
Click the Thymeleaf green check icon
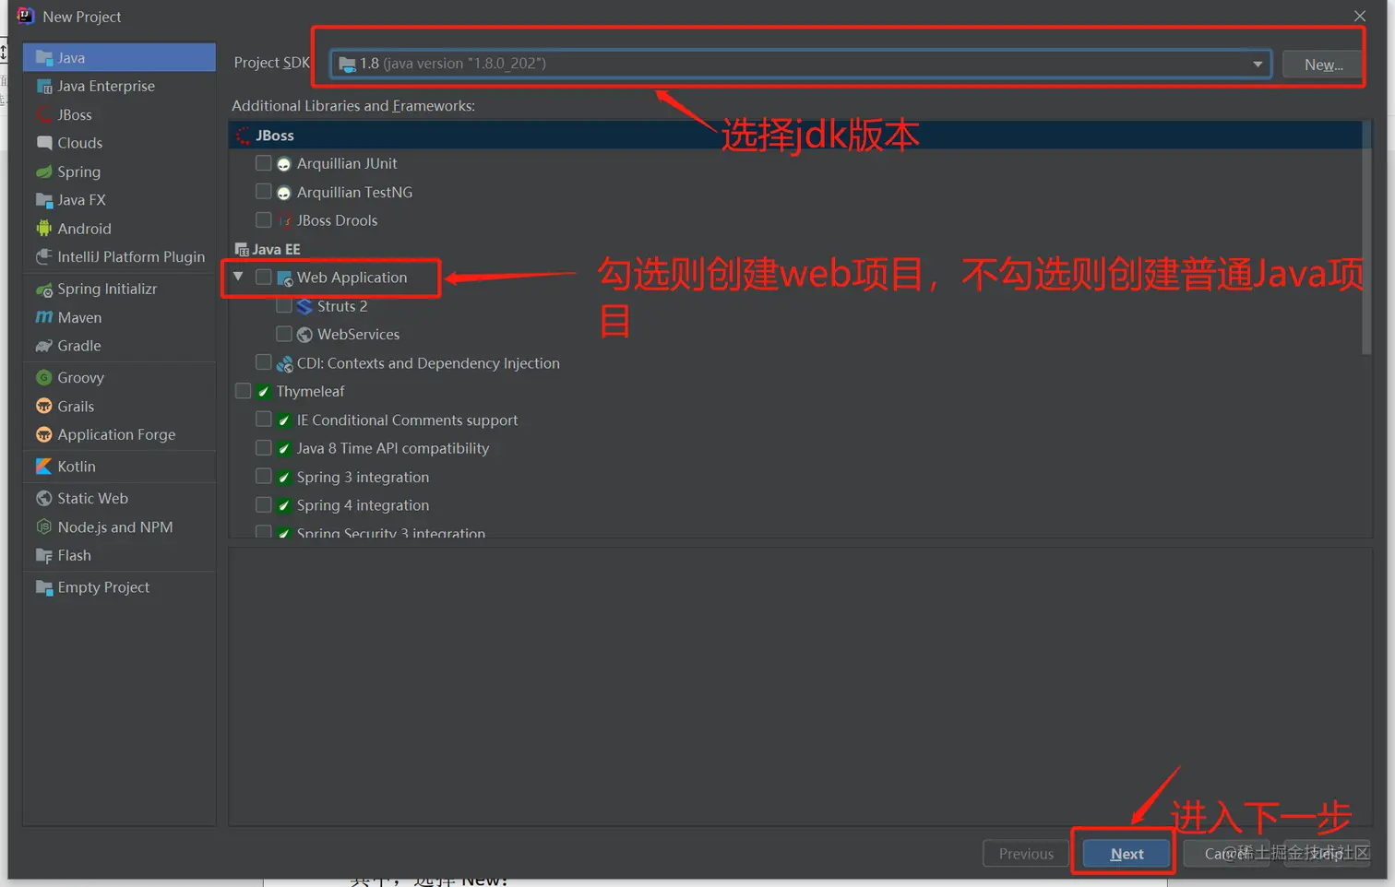pyautogui.click(x=264, y=392)
